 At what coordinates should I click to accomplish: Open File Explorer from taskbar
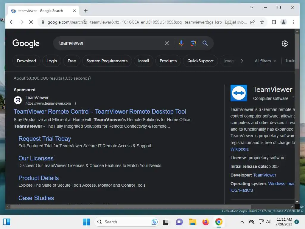pos(193,222)
